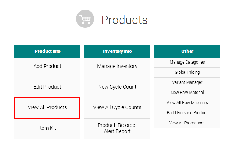Open View All Promotions
The image size is (233, 149).
187,123
